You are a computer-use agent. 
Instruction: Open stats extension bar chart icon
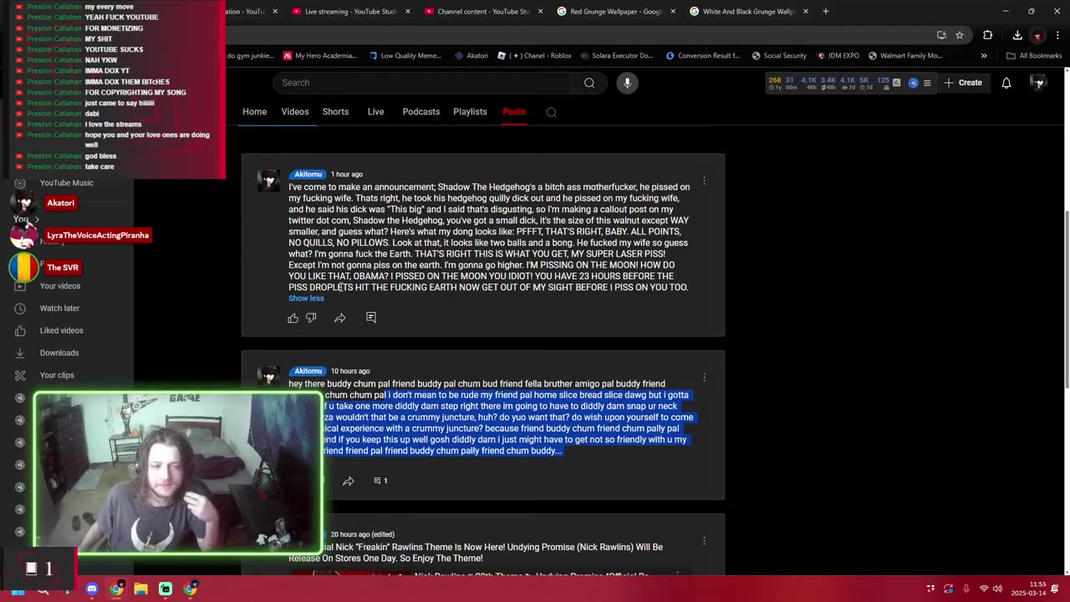click(x=896, y=83)
